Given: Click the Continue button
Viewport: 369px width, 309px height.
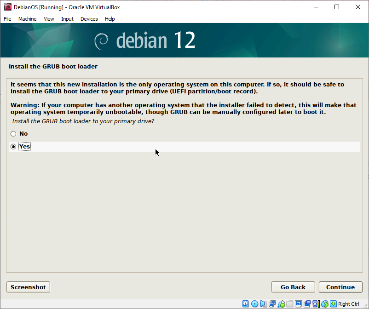Looking at the screenshot, I should (340, 287).
